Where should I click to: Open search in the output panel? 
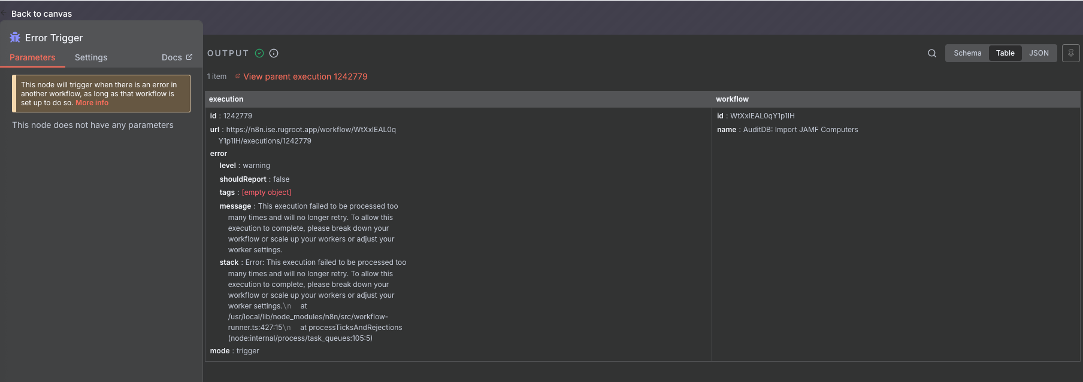(931, 53)
